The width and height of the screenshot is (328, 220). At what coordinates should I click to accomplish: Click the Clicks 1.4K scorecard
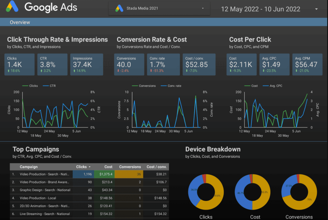point(19,64)
